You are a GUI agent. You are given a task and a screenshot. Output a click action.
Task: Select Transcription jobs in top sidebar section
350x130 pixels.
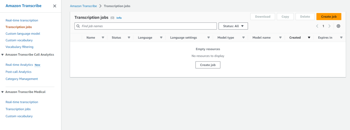[x=19, y=27]
